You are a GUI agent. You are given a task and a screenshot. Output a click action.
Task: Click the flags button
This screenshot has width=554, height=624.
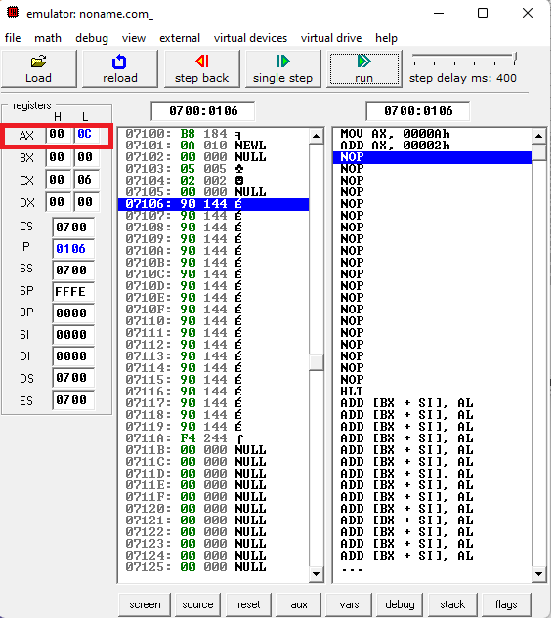(506, 604)
